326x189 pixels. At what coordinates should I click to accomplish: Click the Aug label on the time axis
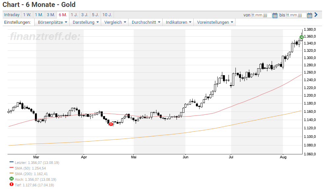coord(283,157)
